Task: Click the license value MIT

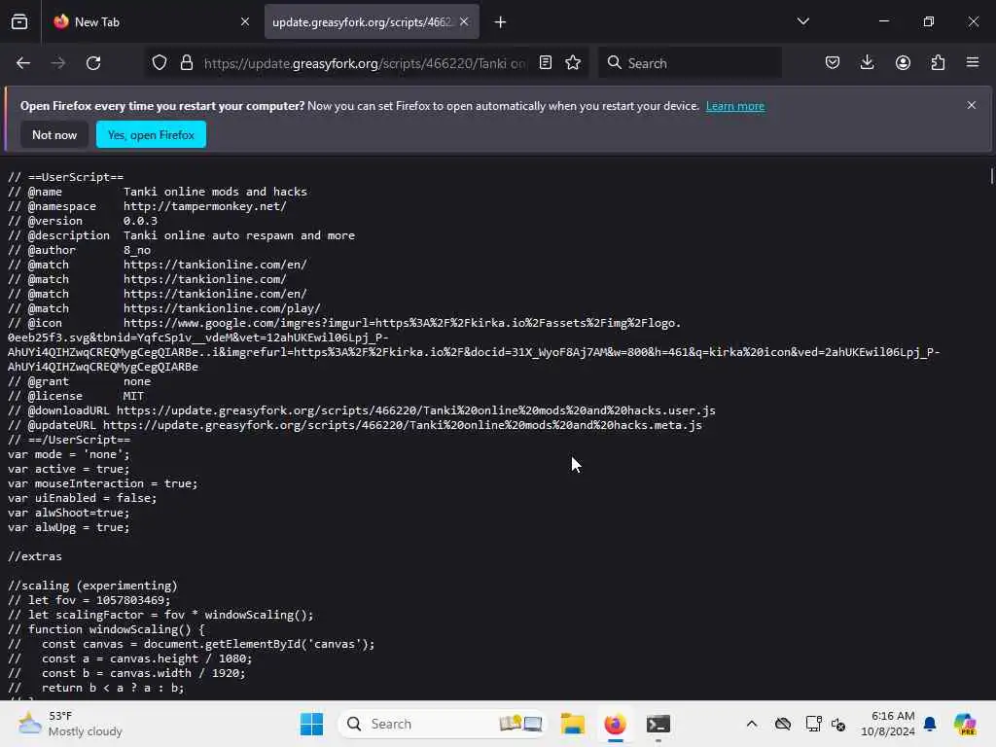Action: (x=133, y=396)
